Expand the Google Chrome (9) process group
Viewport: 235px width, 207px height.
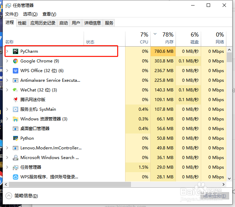[x=7, y=61]
